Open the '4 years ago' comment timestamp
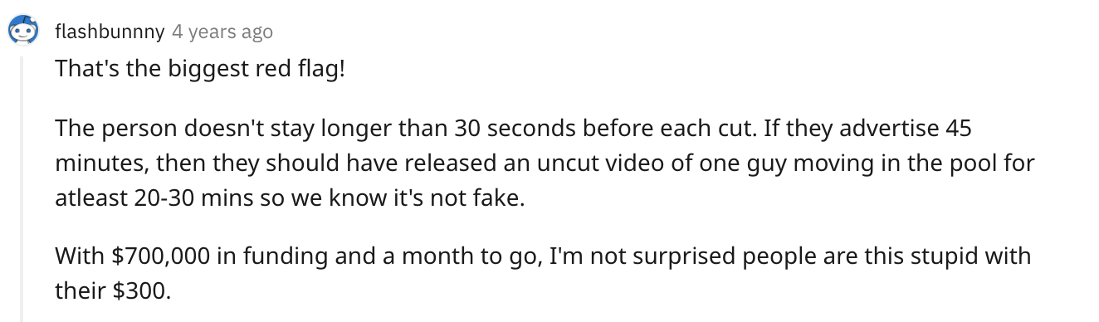Screen dimensions: 1099x322 click(222, 32)
